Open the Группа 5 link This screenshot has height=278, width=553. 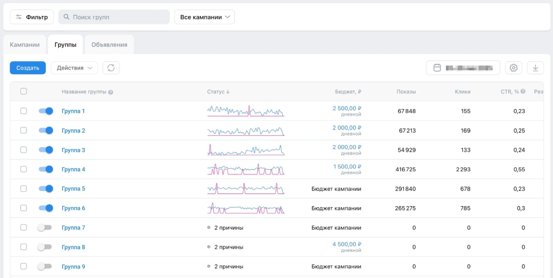[73, 189]
